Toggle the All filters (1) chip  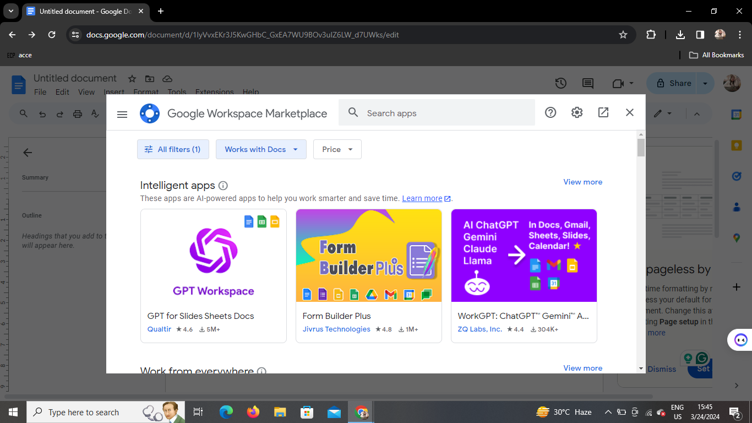[x=173, y=149]
